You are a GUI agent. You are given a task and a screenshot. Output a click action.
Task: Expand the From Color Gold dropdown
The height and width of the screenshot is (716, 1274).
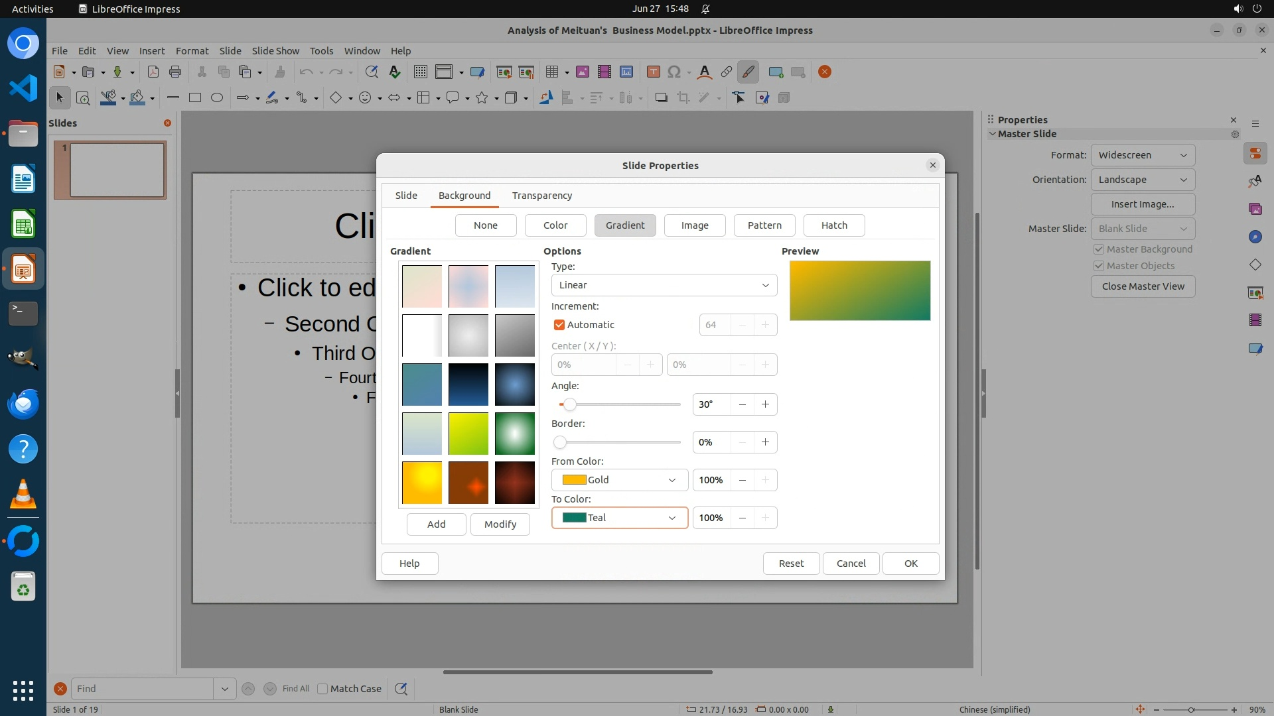(x=618, y=480)
